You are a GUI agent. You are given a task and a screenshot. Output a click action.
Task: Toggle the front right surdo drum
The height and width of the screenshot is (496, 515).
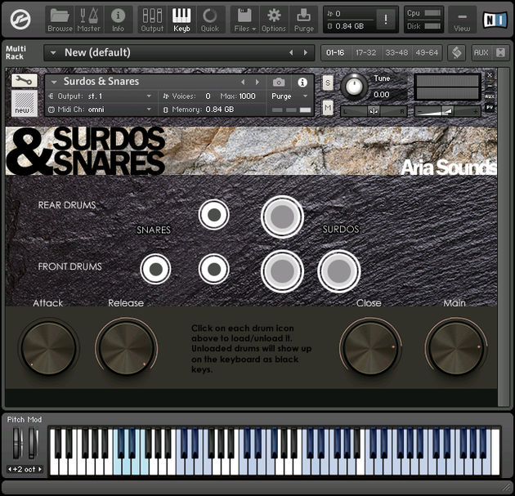click(x=339, y=270)
